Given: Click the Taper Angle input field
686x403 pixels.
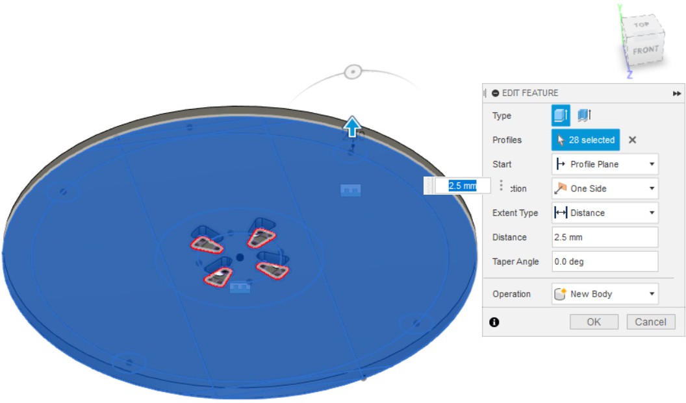Looking at the screenshot, I should pyautogui.click(x=604, y=262).
